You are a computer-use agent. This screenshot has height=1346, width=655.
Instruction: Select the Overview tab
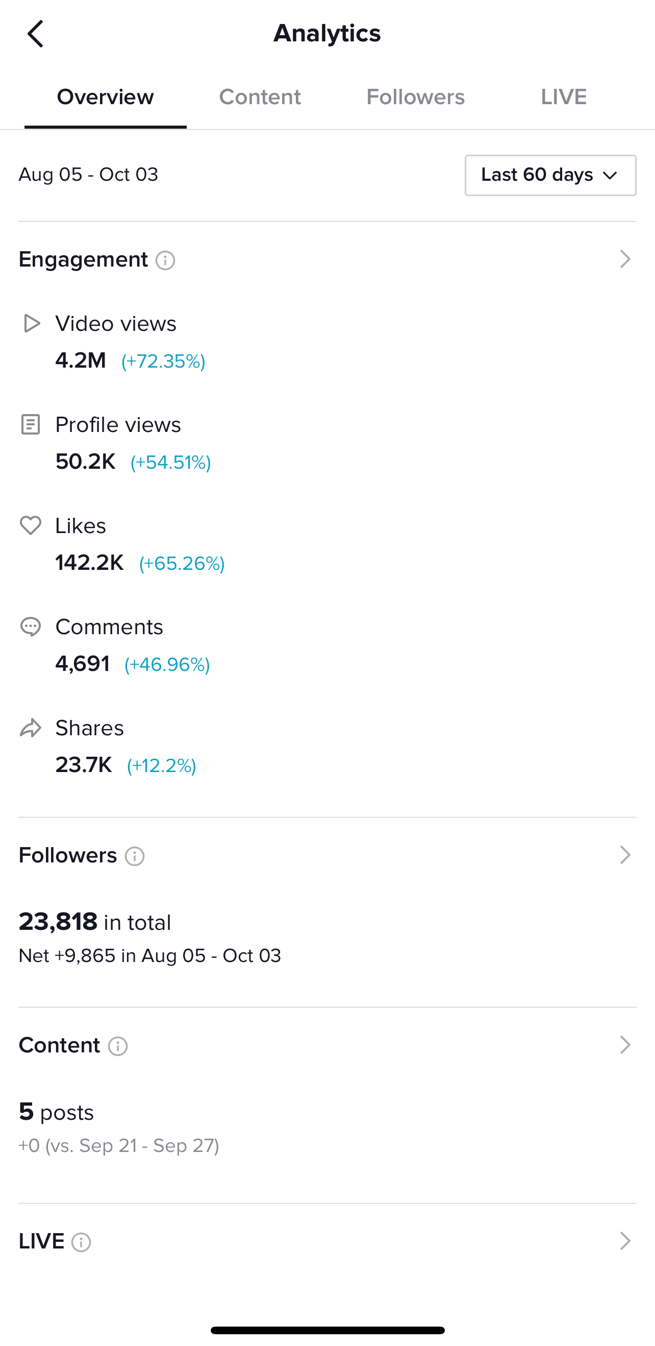click(x=106, y=97)
